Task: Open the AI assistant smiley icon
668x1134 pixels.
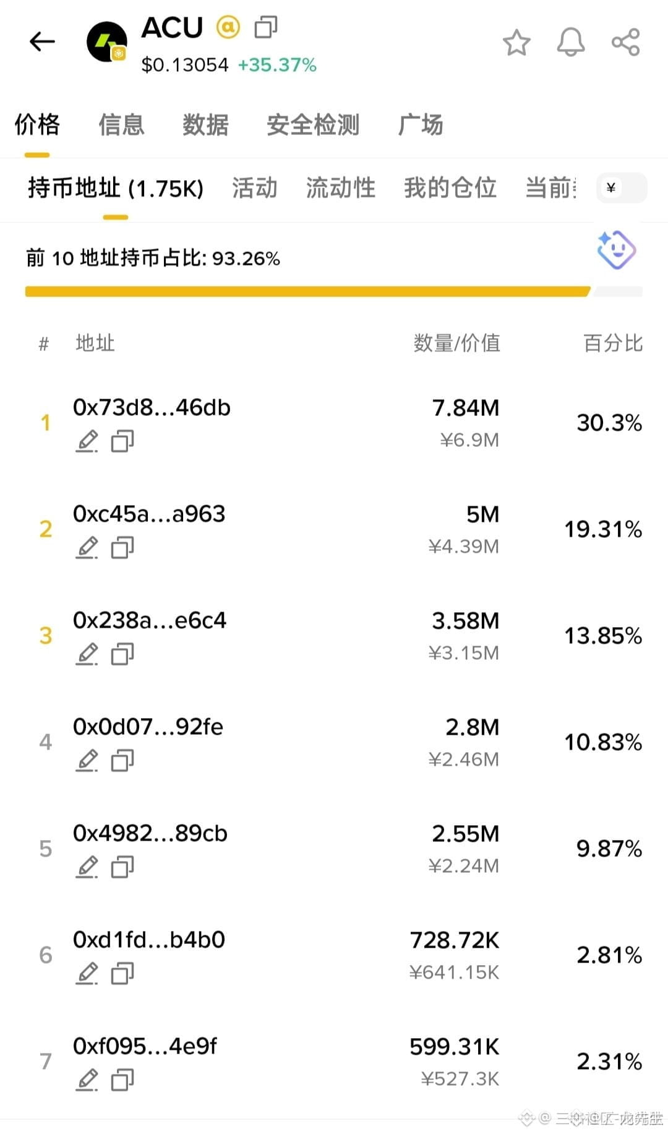Action: [616, 249]
